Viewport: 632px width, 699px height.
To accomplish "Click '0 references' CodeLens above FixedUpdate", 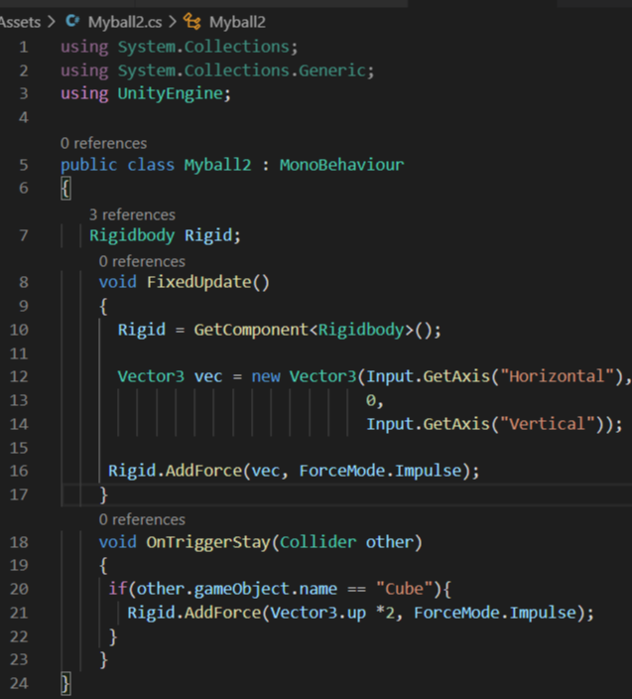I will 142,261.
